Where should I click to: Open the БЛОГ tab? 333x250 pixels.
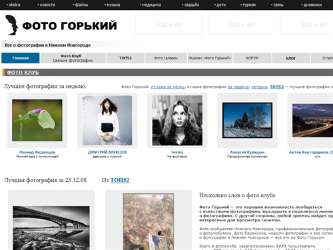[x=291, y=58]
